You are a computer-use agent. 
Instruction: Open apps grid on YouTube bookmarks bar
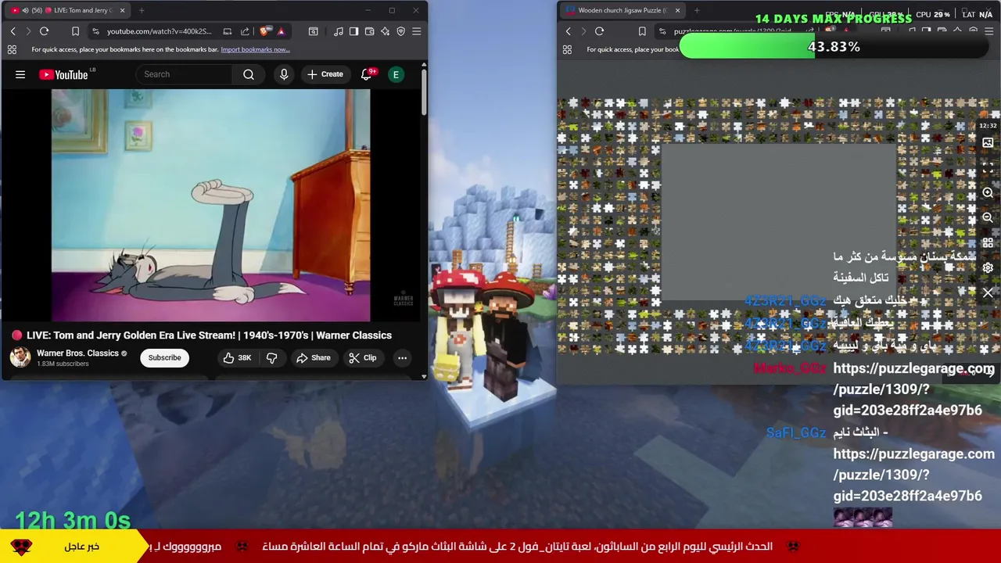[x=12, y=49]
